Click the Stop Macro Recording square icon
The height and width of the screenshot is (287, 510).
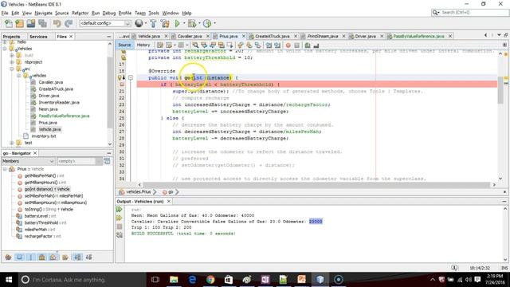296,45
